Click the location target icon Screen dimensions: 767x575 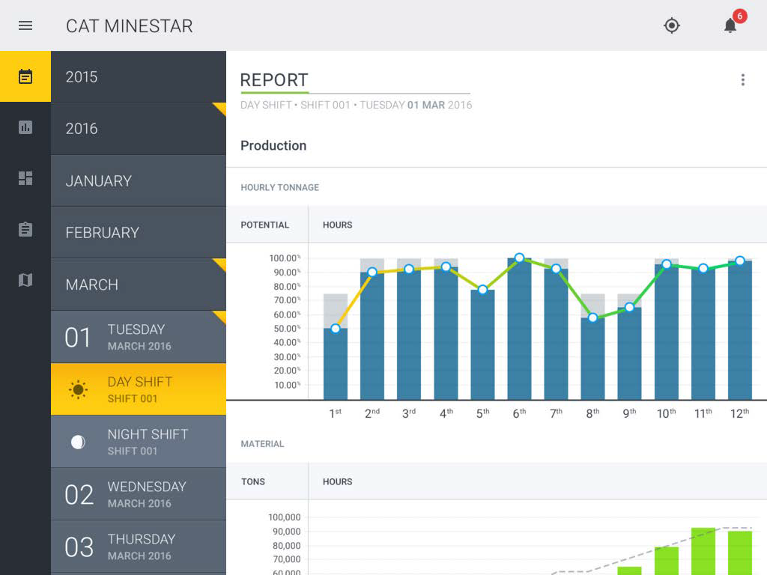[672, 25]
